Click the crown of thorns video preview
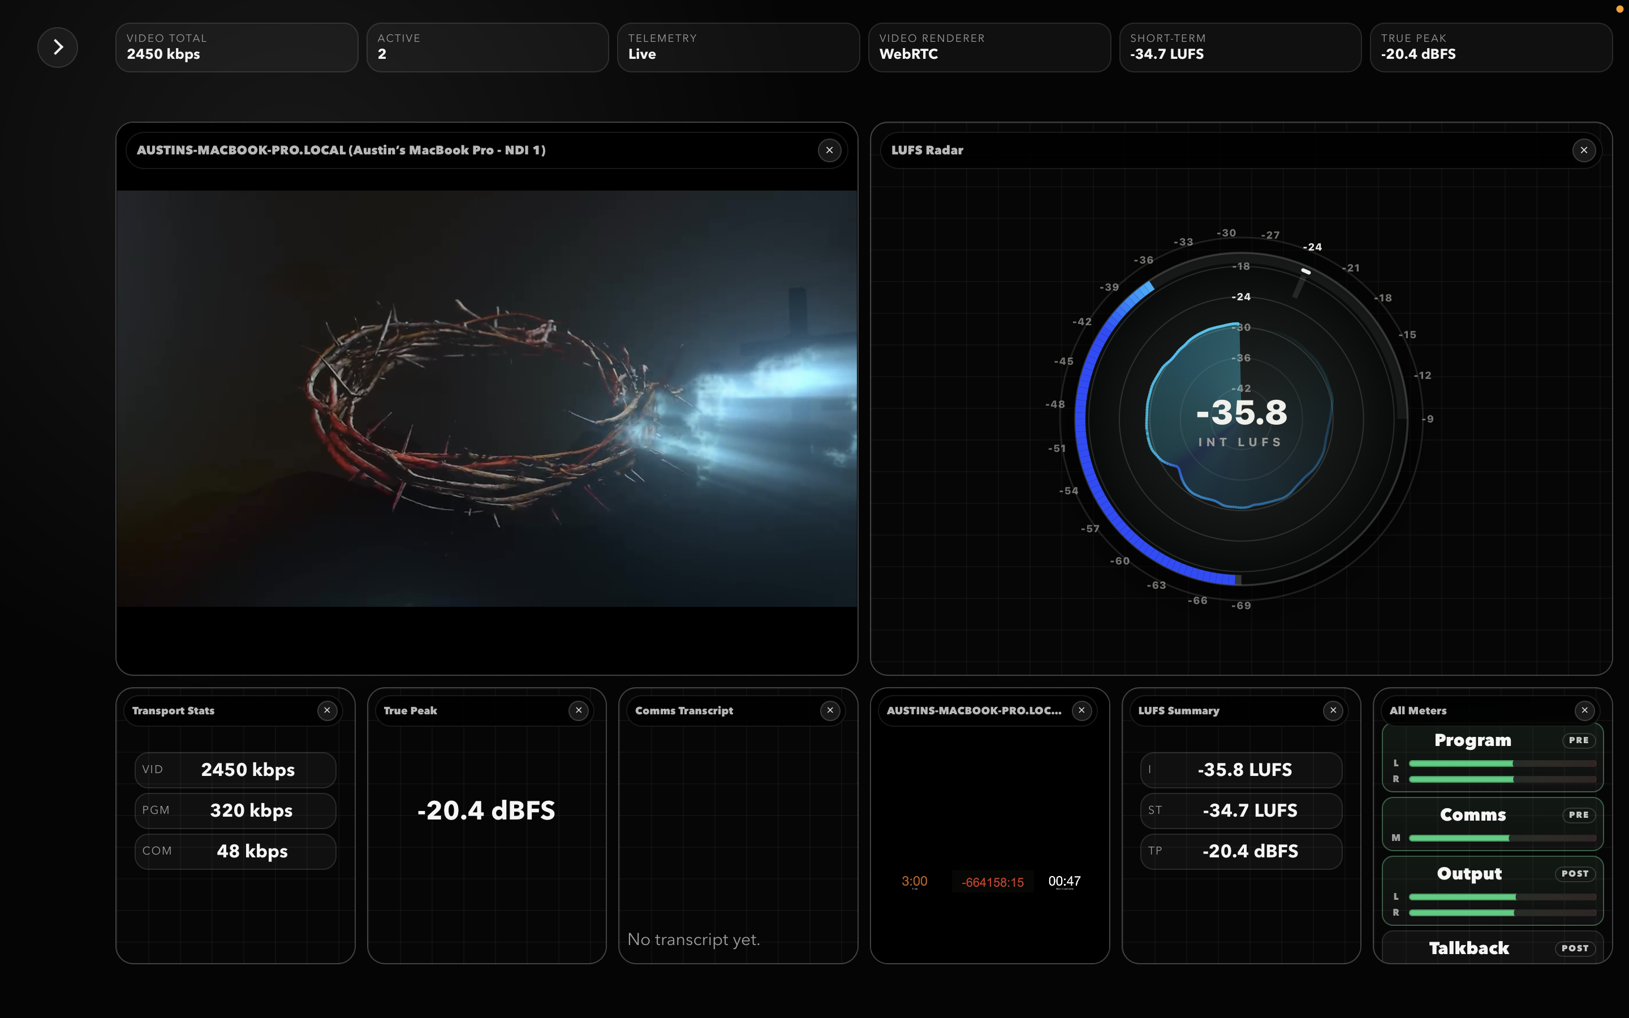1629x1018 pixels. (486, 399)
